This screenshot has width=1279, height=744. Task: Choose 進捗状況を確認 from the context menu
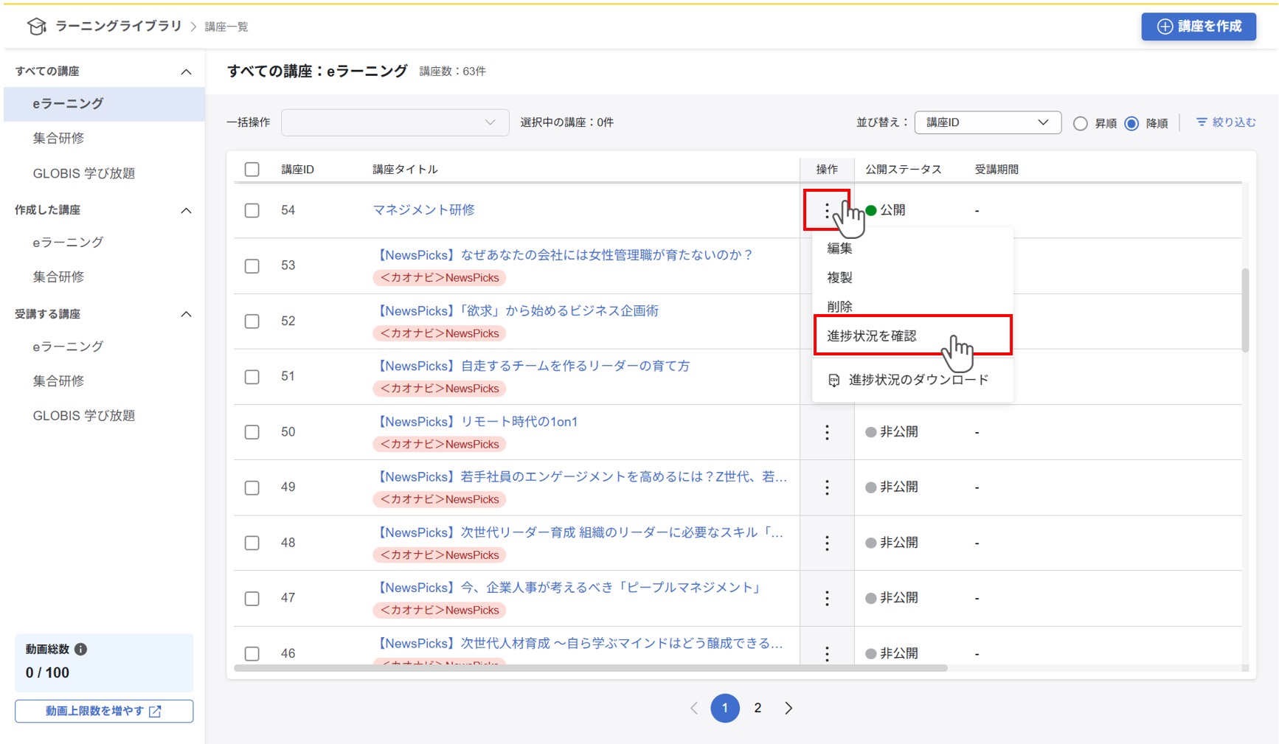click(x=872, y=336)
